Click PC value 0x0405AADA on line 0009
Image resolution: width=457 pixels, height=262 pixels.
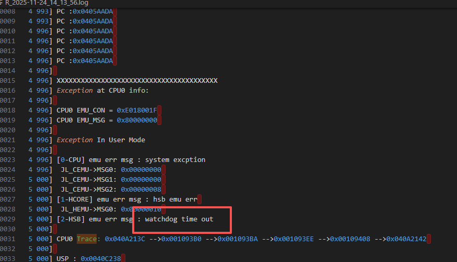92,21
